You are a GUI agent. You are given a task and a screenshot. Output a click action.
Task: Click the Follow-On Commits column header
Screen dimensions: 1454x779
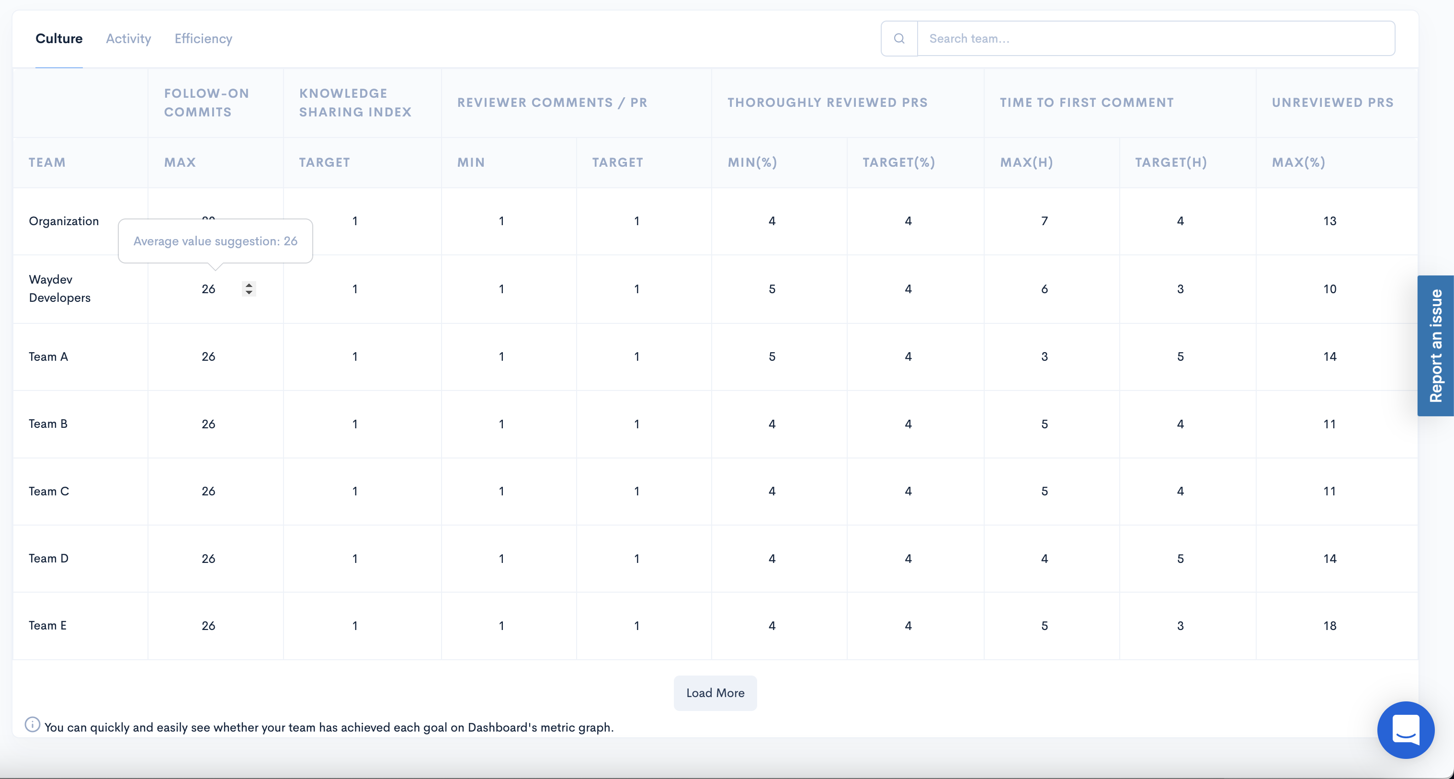point(206,103)
